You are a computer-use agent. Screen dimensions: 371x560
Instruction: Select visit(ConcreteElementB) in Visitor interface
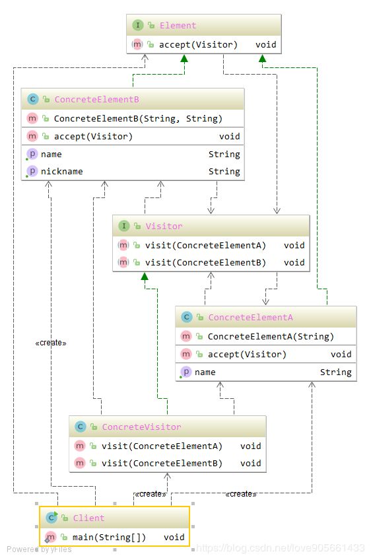[x=211, y=263]
